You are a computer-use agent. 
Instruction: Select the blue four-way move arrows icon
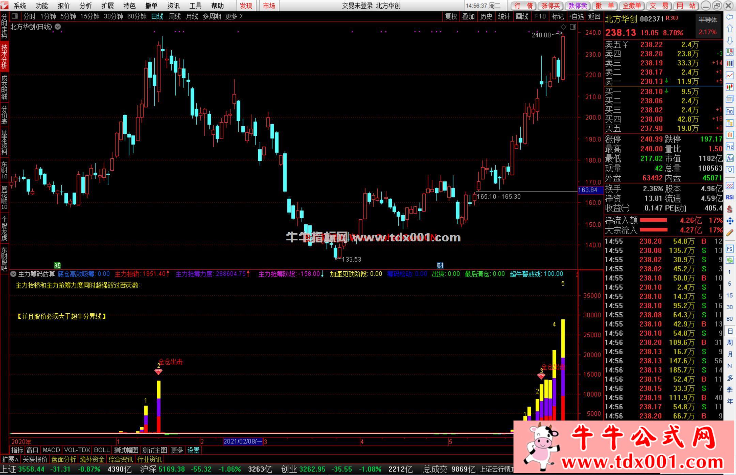point(730,221)
